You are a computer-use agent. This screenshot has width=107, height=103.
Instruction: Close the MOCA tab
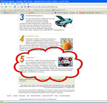(52, 13)
